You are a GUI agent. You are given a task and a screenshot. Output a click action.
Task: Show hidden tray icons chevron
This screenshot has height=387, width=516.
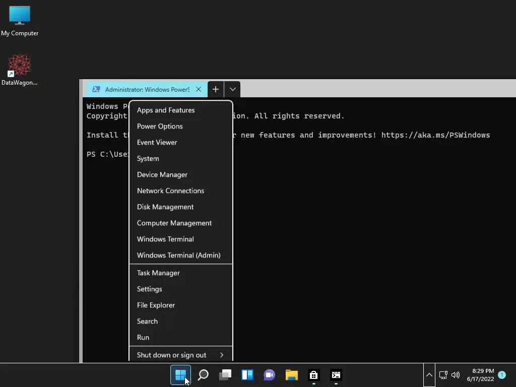pos(429,375)
